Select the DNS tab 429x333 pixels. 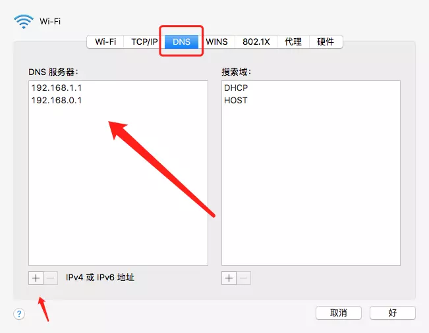point(181,42)
